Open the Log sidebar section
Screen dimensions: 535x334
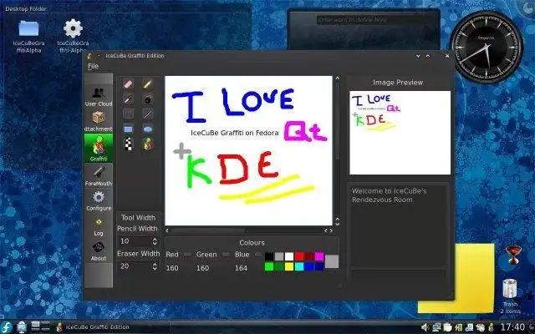click(x=99, y=227)
